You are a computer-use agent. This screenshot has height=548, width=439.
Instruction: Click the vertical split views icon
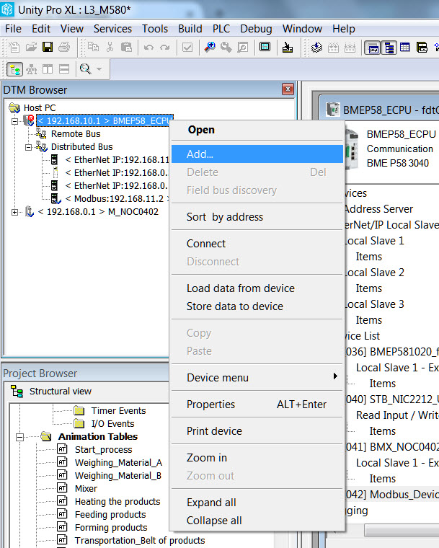48,69
